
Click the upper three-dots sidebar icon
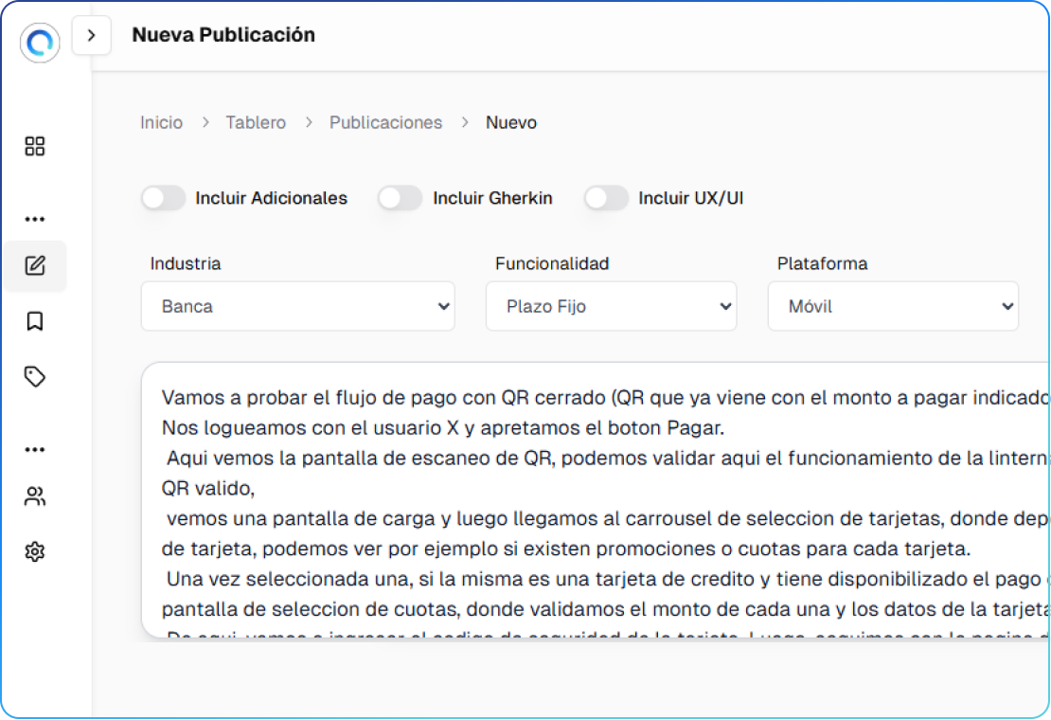tap(35, 220)
